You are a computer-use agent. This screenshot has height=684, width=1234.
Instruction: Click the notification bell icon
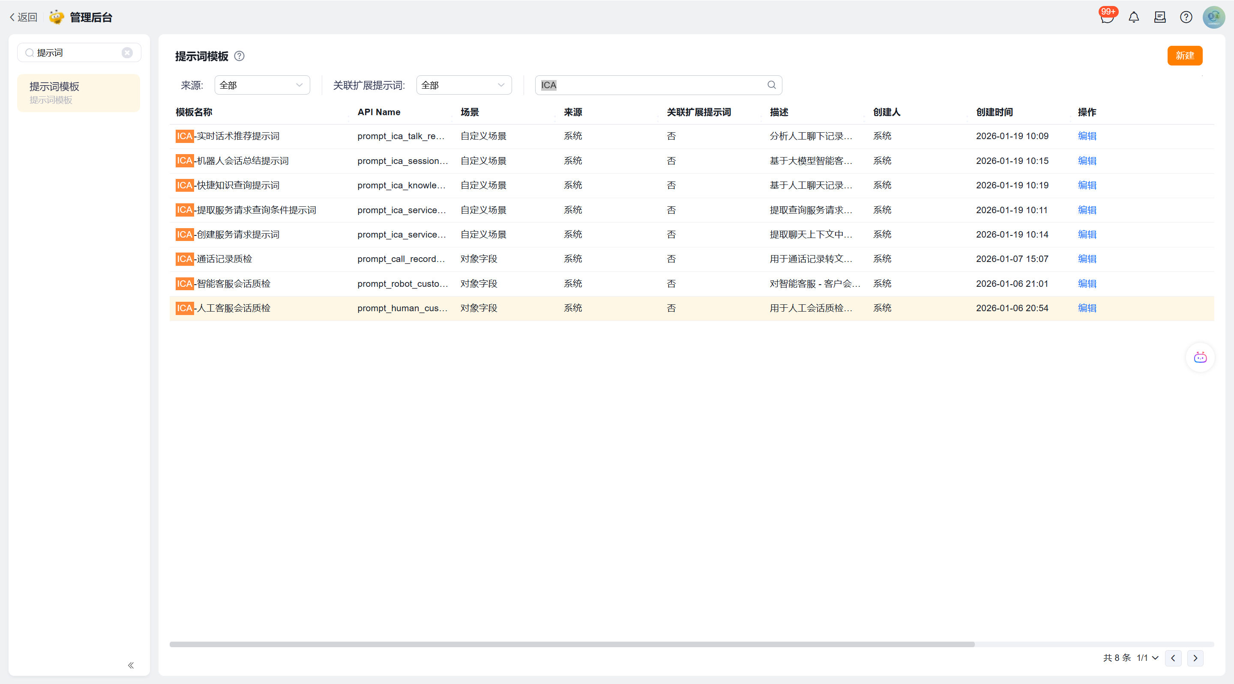point(1133,18)
